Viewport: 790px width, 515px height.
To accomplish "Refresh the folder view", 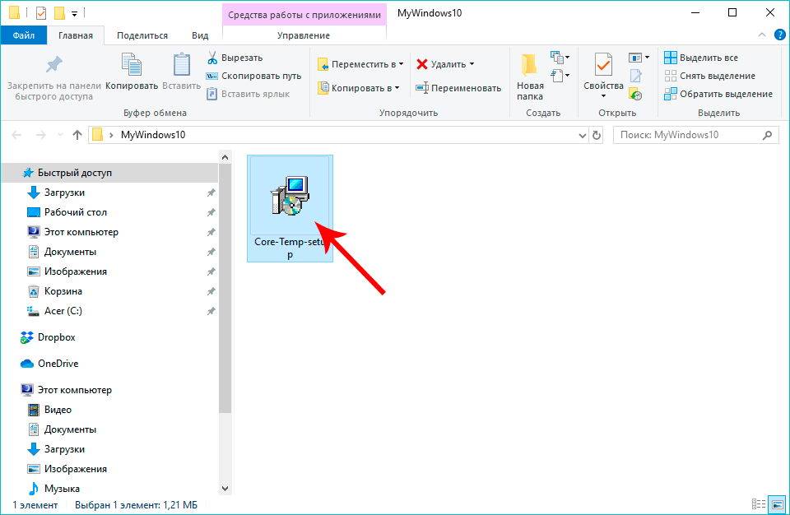I will 597,135.
